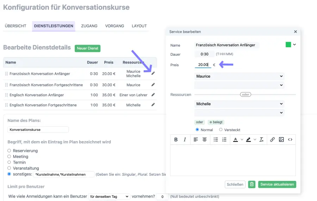Select the Meeting radio option
Viewport: 317px width, 201px height.
coord(9,157)
